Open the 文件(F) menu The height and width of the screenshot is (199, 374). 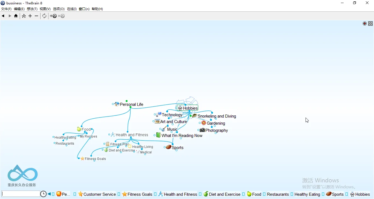coord(6,9)
